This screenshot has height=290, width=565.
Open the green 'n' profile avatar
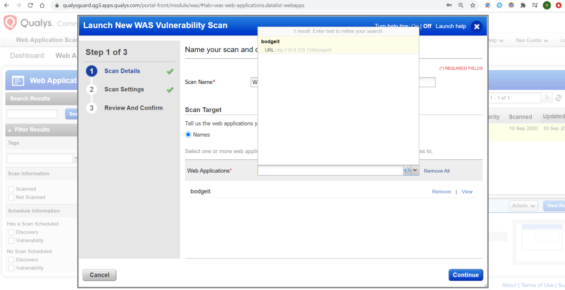click(547, 6)
